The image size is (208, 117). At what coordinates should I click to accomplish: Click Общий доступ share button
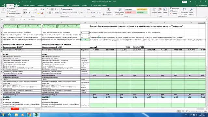[201, 5]
